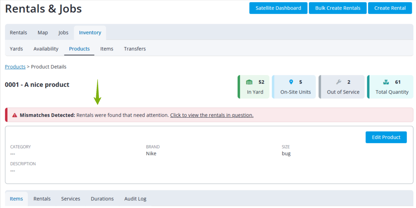
Task: Click the SIZE field label
Action: click(x=286, y=147)
